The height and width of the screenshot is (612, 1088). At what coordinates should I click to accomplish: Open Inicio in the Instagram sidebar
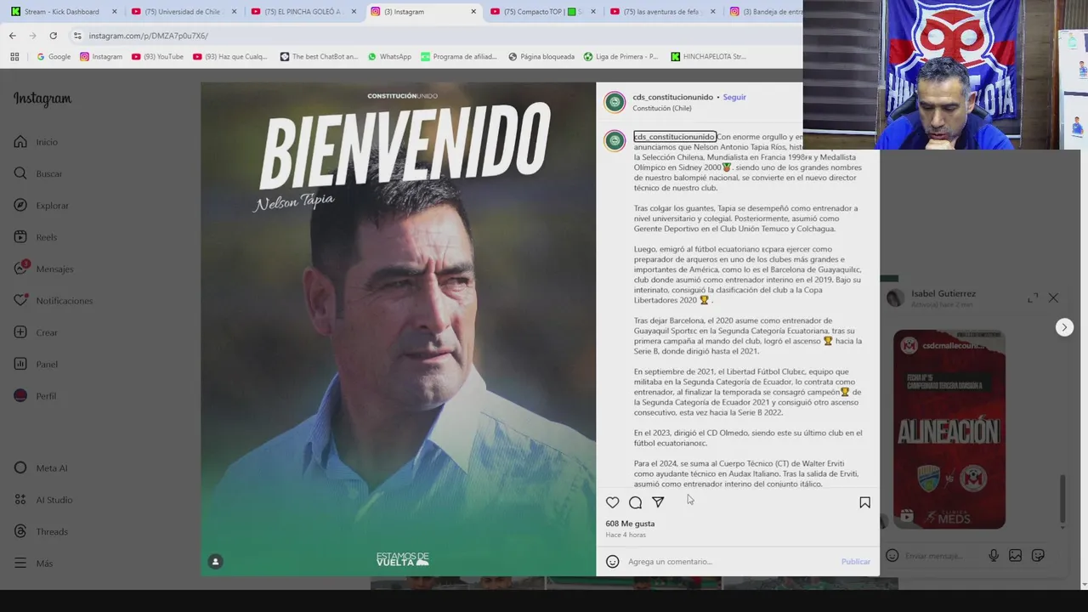pos(36,142)
